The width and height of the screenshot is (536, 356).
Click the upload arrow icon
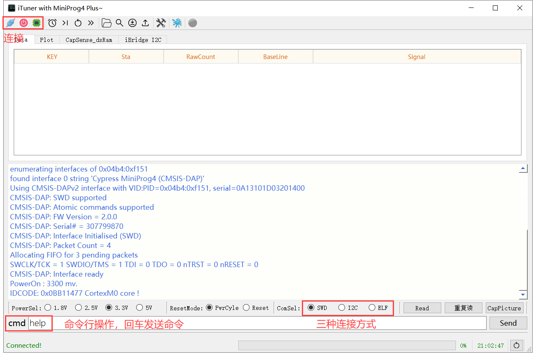145,23
